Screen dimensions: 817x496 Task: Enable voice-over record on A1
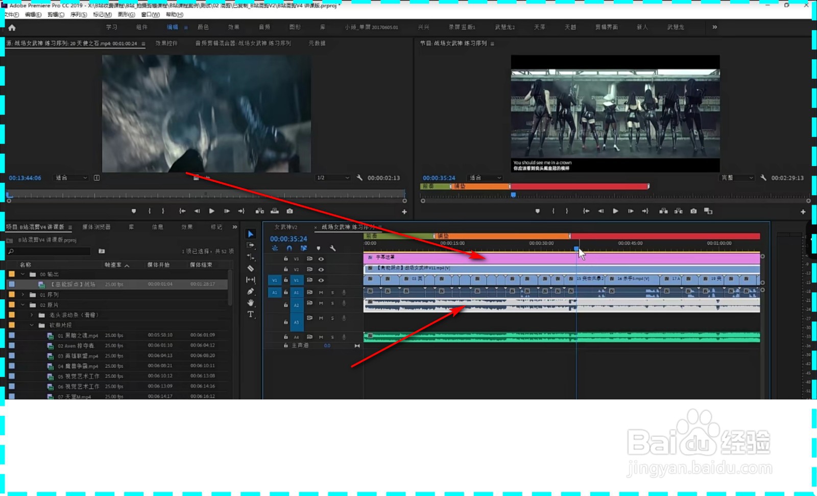(344, 293)
